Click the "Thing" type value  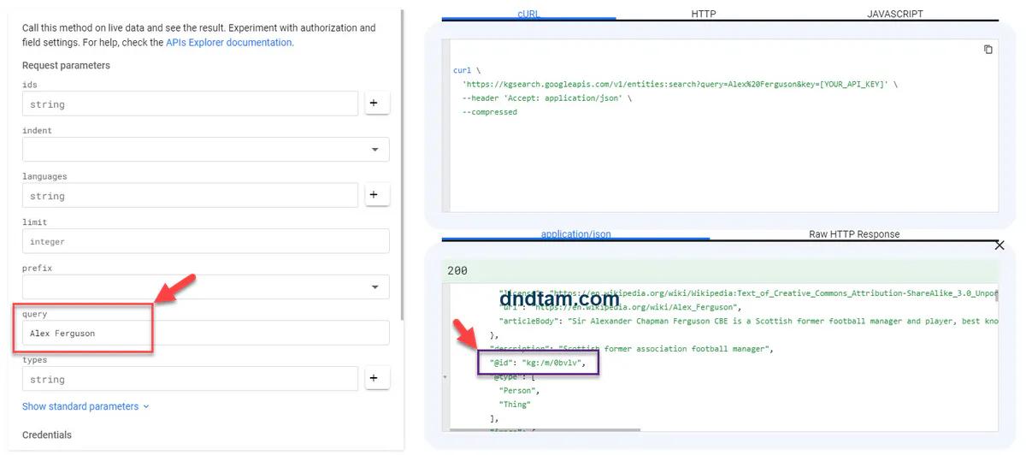tap(515, 405)
